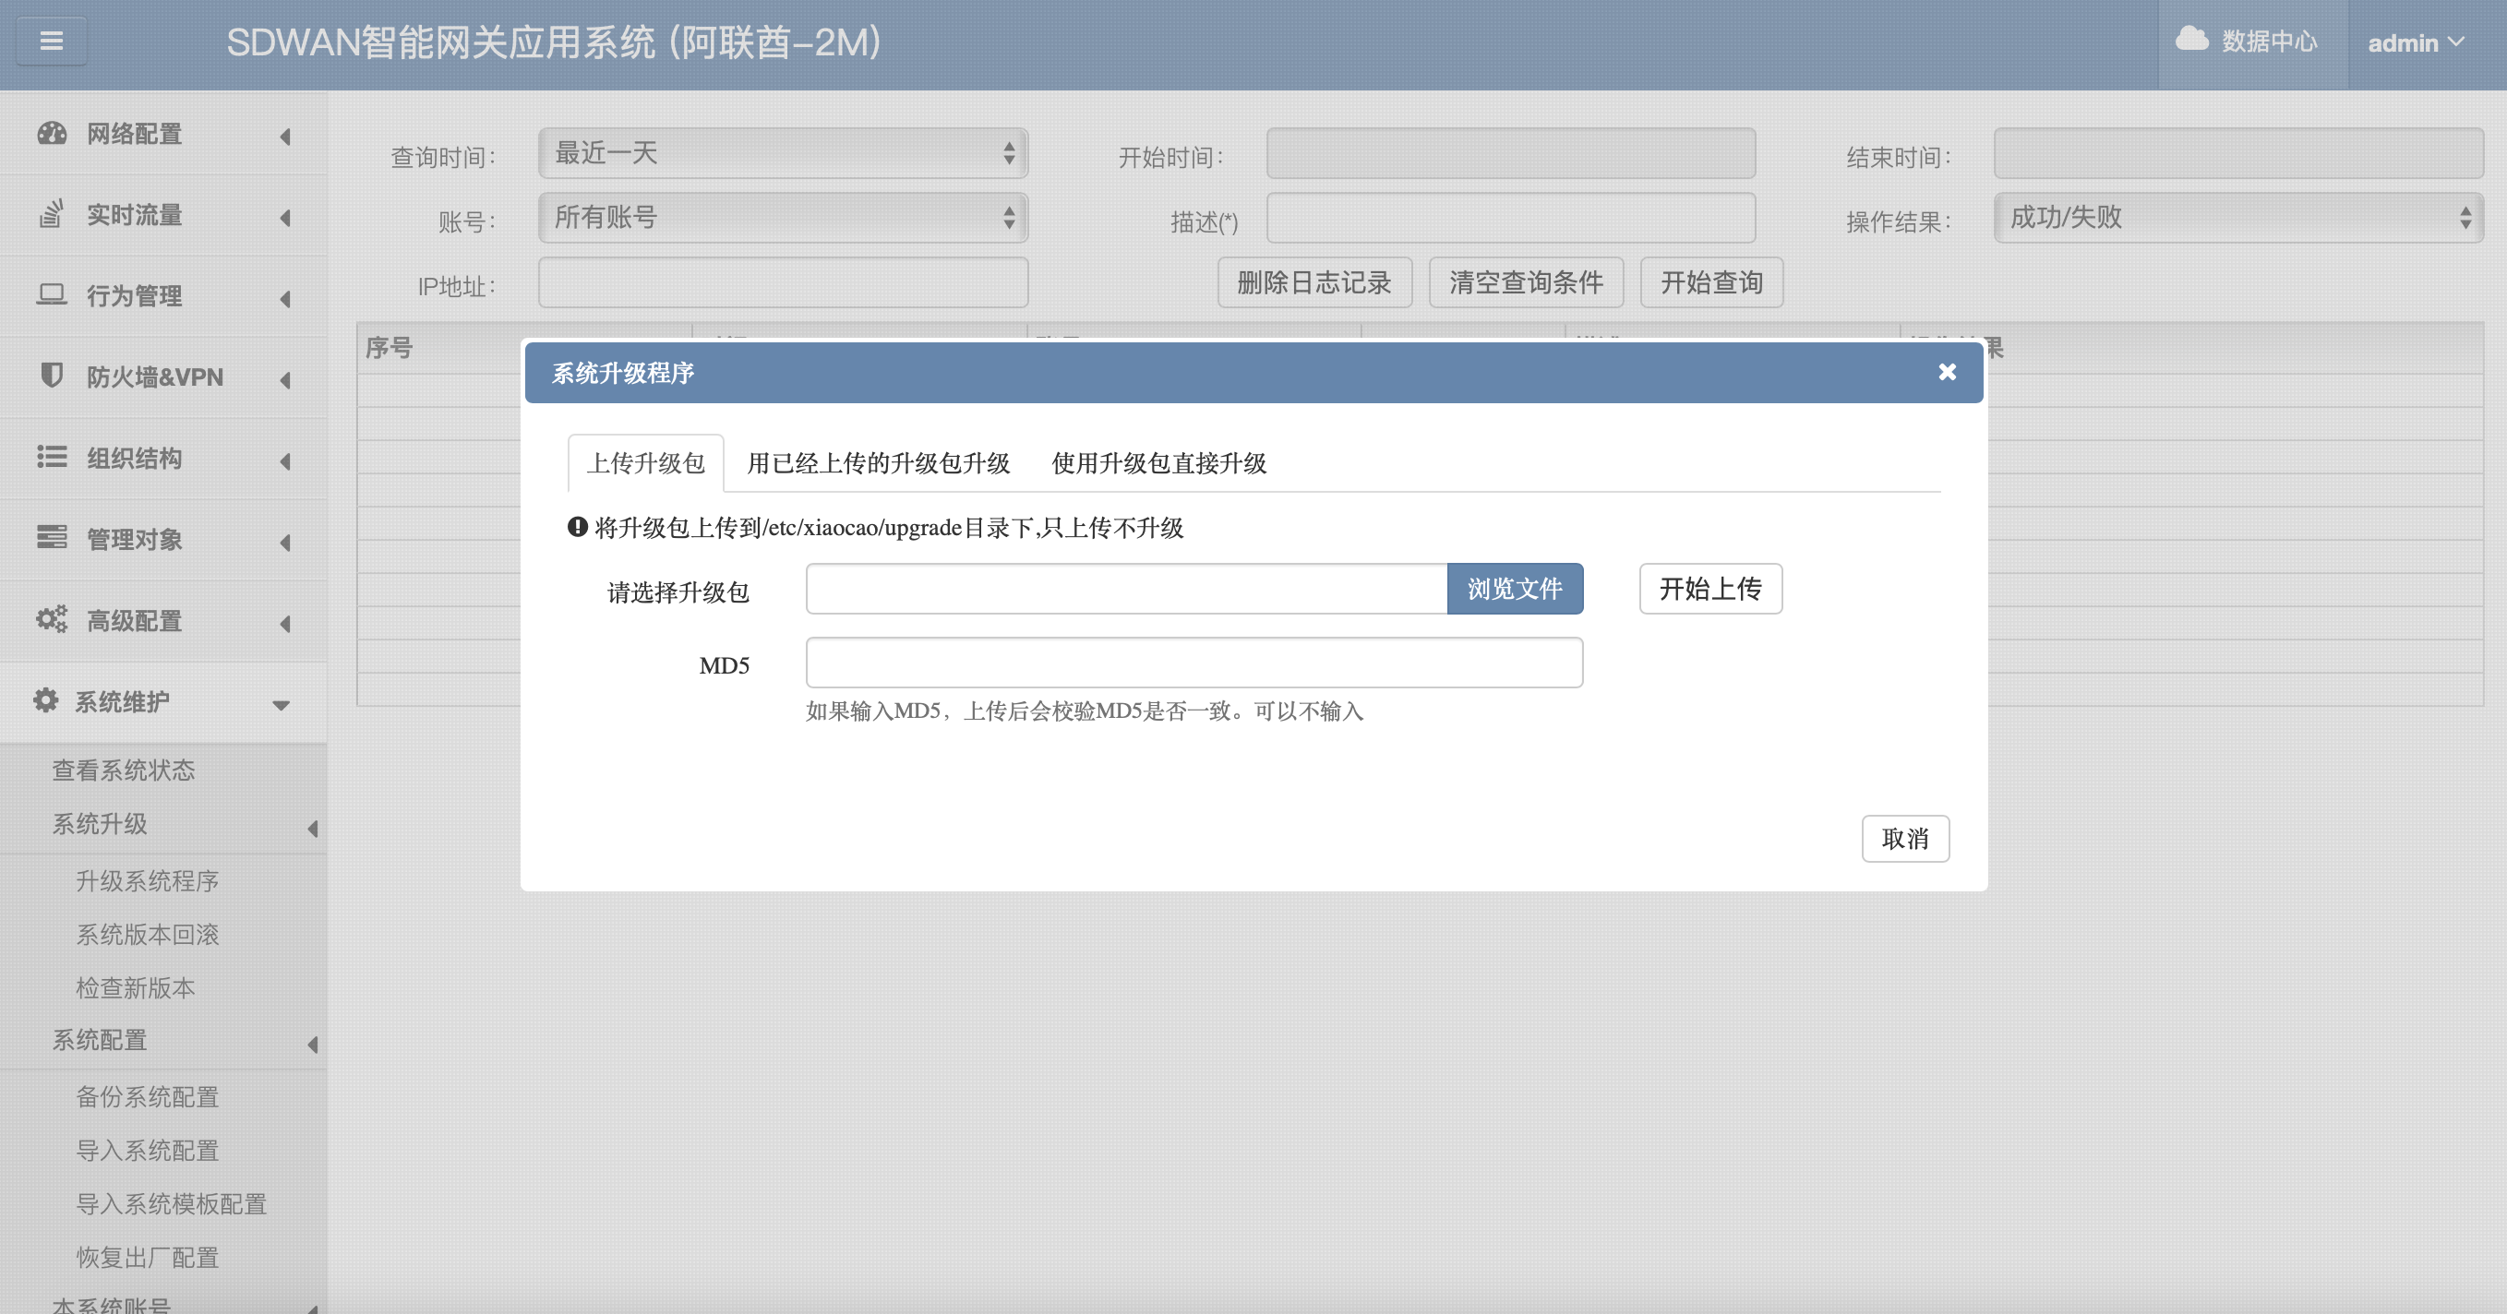Click the 开始上传 button
The image size is (2507, 1314).
[x=1709, y=589]
